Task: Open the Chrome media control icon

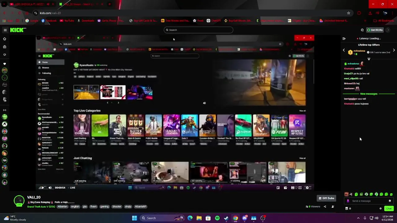Action: click(377, 13)
